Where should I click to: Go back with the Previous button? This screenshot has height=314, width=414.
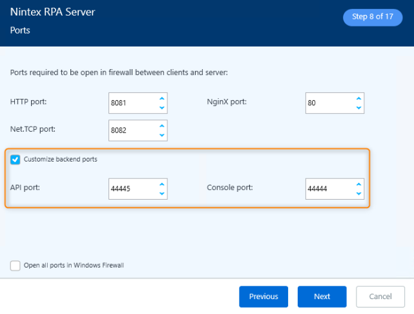pos(264,297)
